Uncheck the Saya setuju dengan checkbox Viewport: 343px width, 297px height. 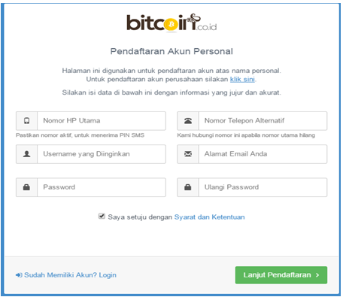[x=102, y=216]
